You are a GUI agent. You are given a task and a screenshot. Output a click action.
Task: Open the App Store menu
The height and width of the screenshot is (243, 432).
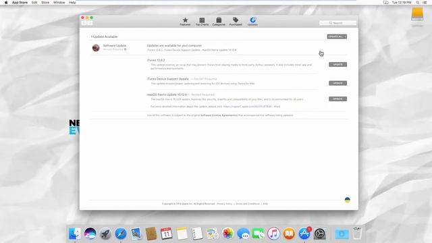[20, 3]
